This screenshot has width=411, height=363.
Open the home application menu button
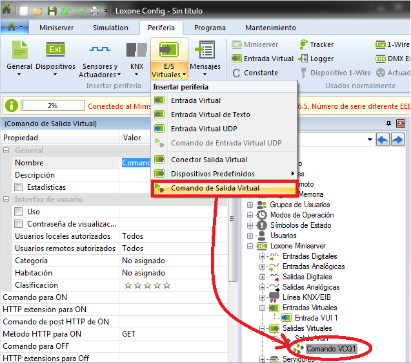[x=14, y=27]
